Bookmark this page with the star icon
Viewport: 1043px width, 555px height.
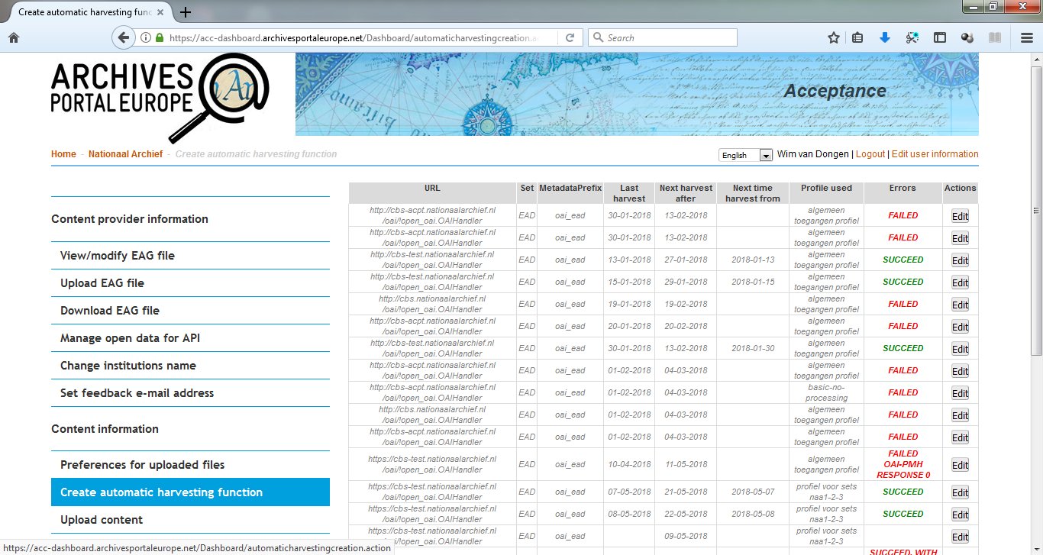834,37
